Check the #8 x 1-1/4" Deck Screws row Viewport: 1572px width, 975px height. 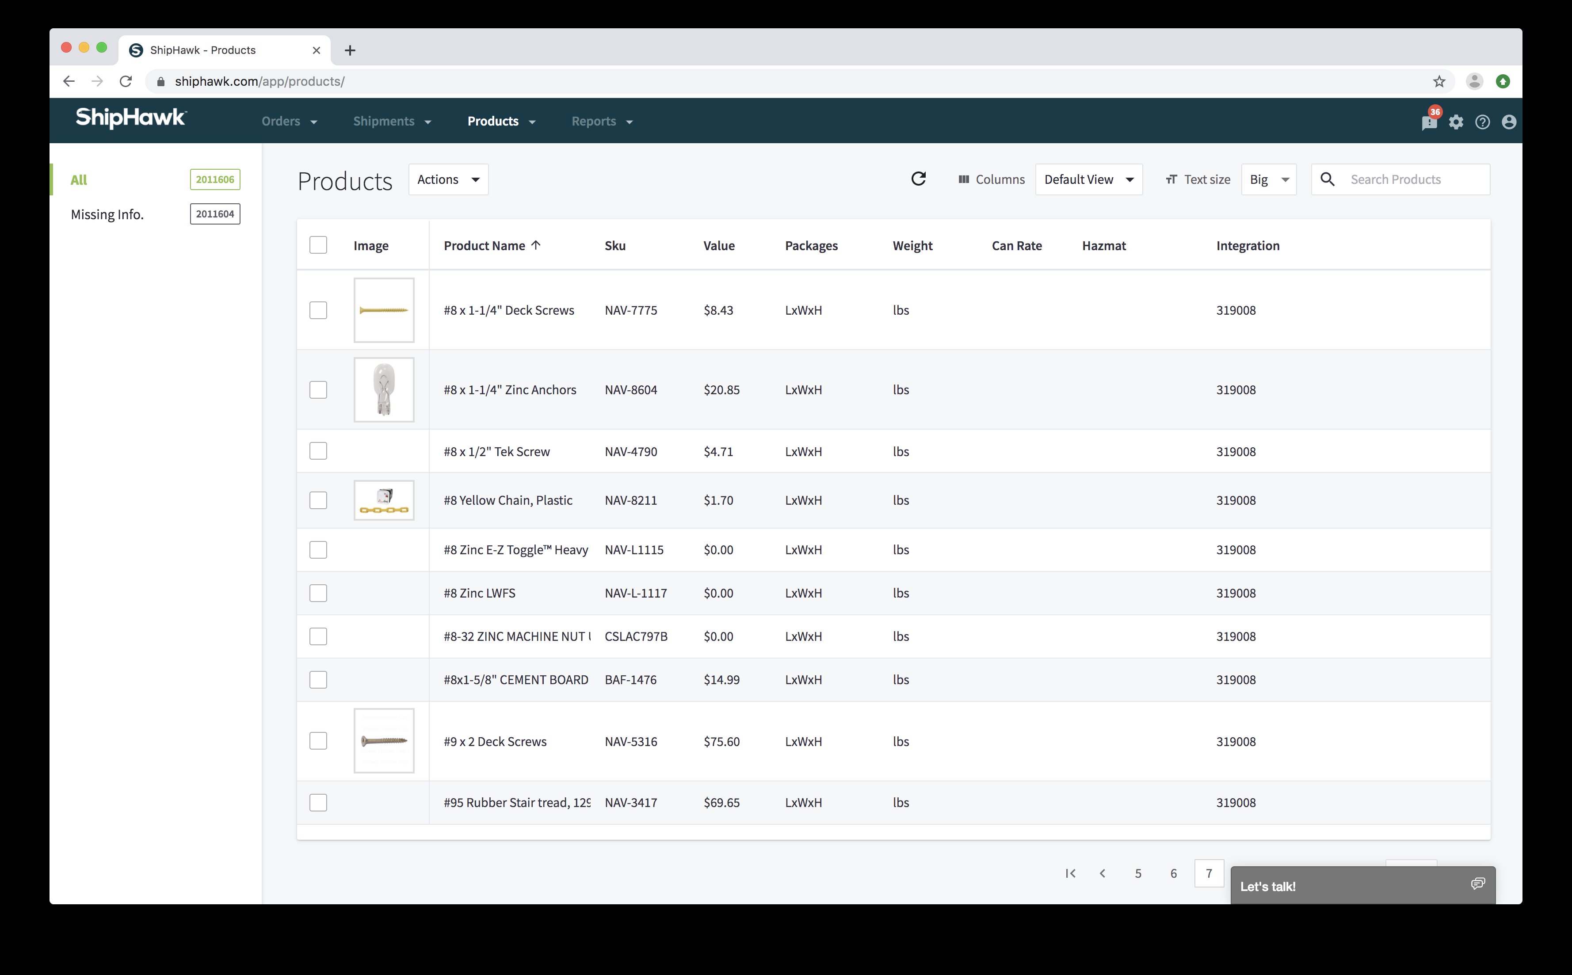(x=318, y=310)
